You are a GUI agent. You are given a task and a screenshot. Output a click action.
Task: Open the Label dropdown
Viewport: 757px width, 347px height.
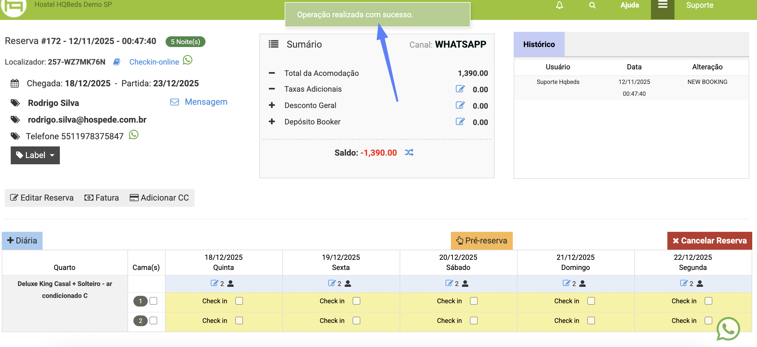pyautogui.click(x=35, y=155)
